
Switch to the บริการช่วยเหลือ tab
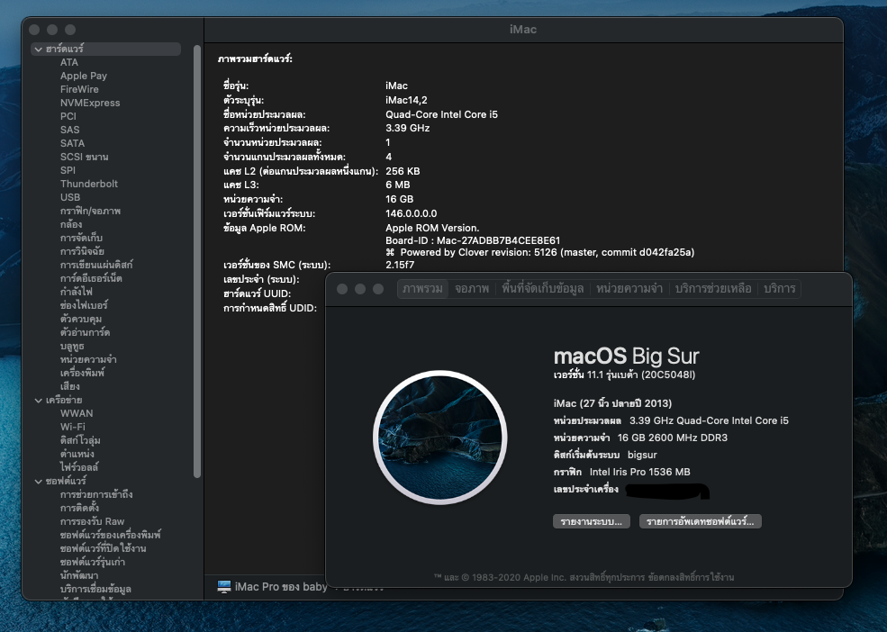point(713,289)
